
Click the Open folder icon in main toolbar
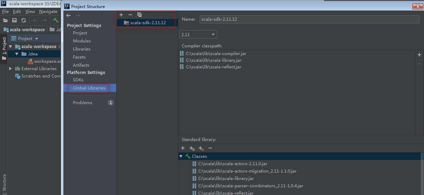[x=5, y=20]
